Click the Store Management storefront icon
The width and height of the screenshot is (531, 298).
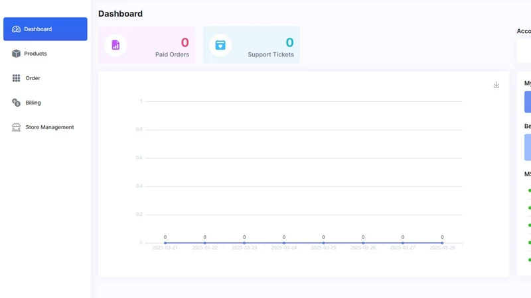[16, 127]
